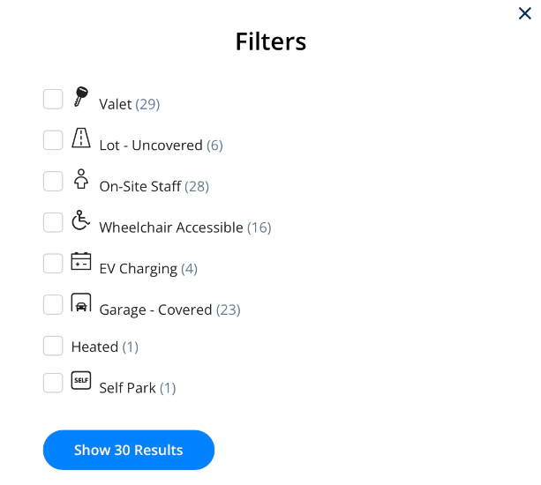The image size is (541, 485).
Task: Click the EV charging battery icon
Action: point(81,261)
